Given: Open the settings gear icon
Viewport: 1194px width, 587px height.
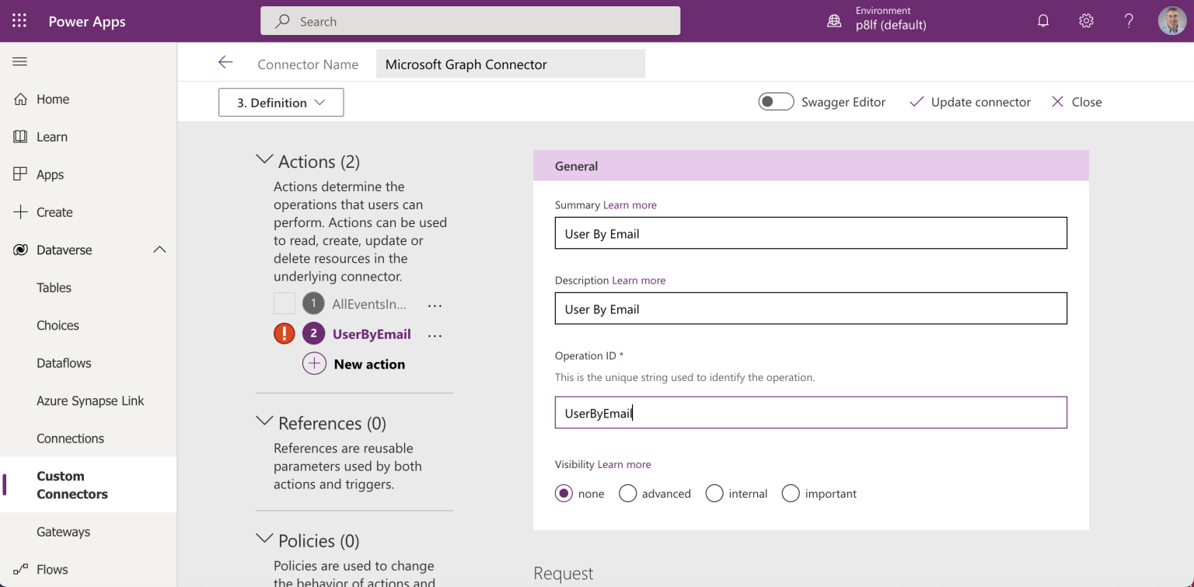Looking at the screenshot, I should (1086, 21).
